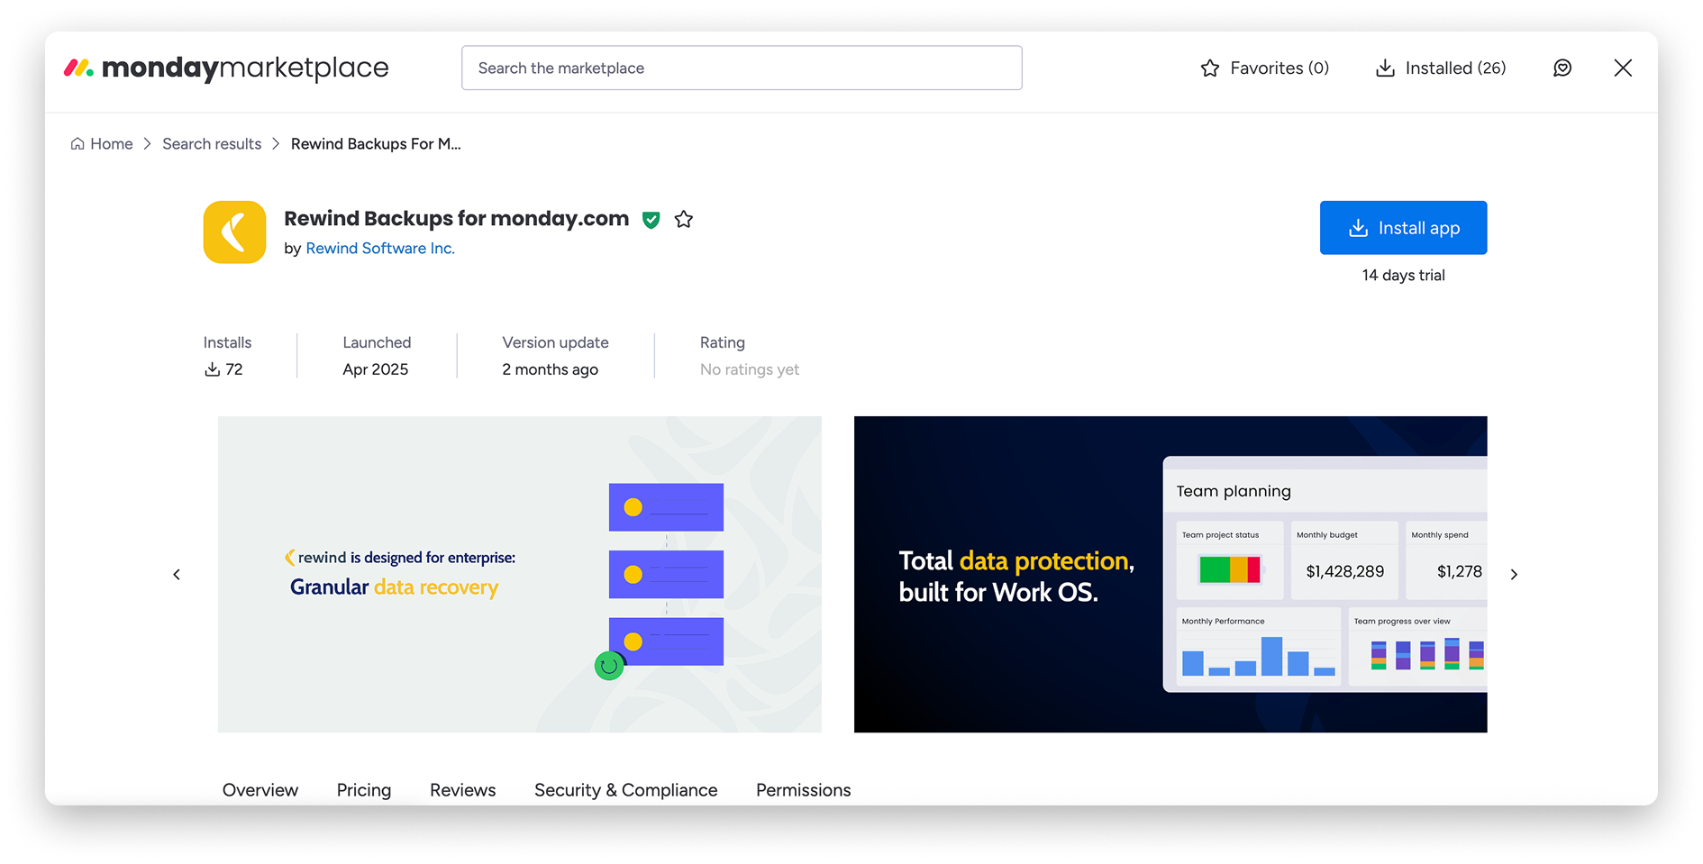Click the Rewind yellow app icon
The height and width of the screenshot is (864, 1703).
[234, 232]
